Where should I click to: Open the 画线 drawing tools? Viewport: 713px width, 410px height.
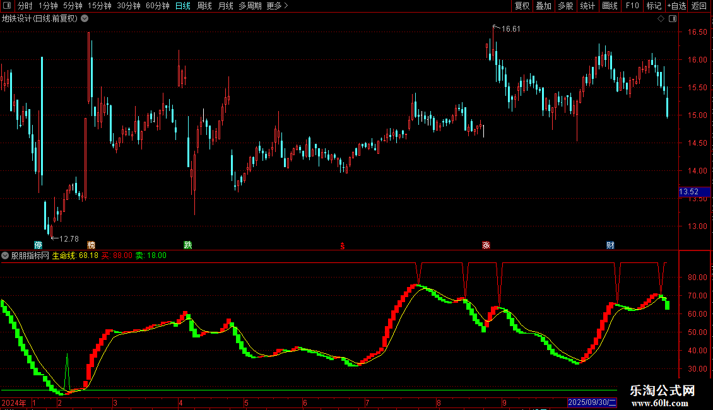point(610,6)
